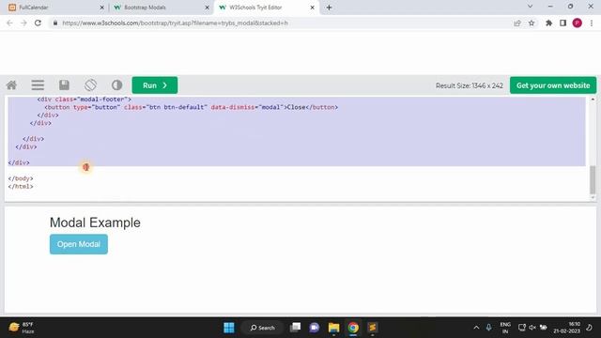Reload the current page
601x338 pixels.
(38, 23)
